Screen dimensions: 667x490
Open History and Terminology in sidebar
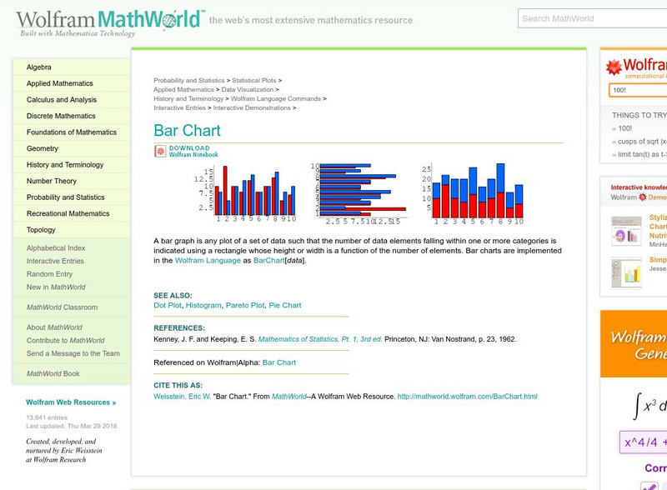65,165
